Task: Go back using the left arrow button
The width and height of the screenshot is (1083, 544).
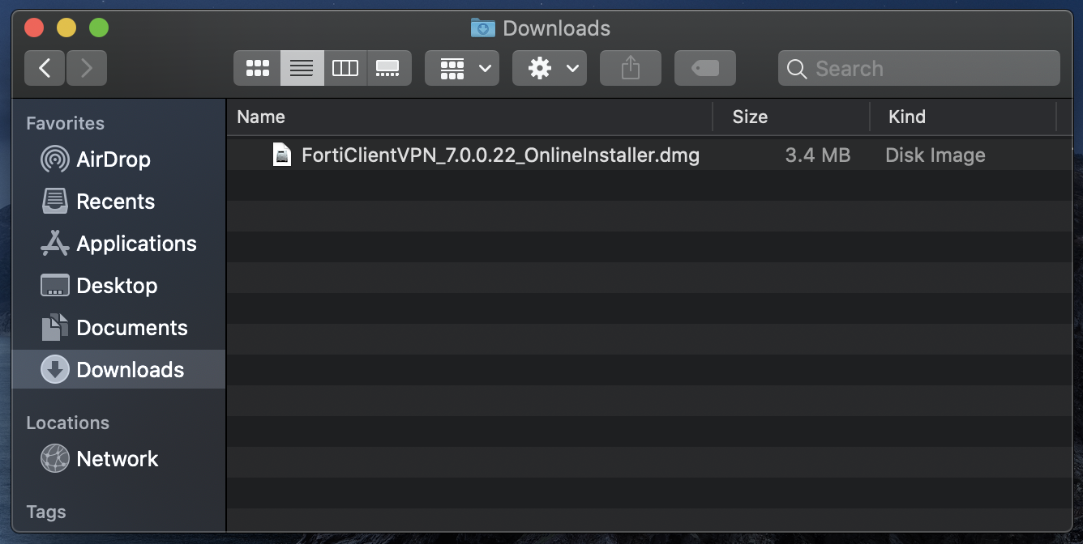Action: tap(45, 68)
